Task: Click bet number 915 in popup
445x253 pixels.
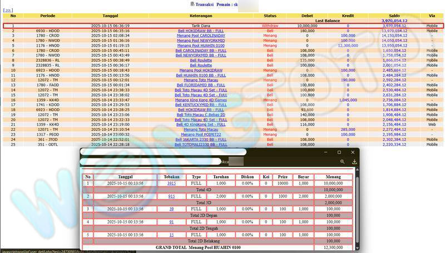Action: coord(171,196)
